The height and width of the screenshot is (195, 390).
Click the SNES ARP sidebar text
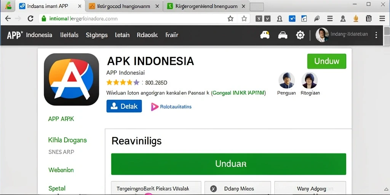pos(61,152)
